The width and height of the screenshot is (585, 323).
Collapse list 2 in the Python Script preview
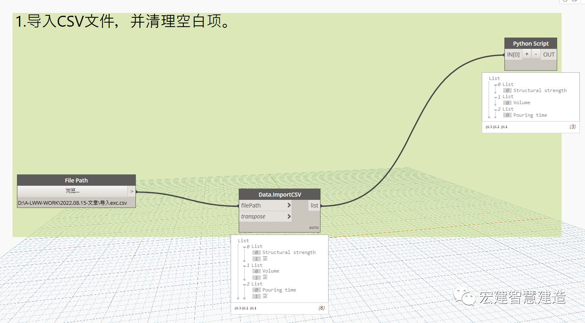495,109
